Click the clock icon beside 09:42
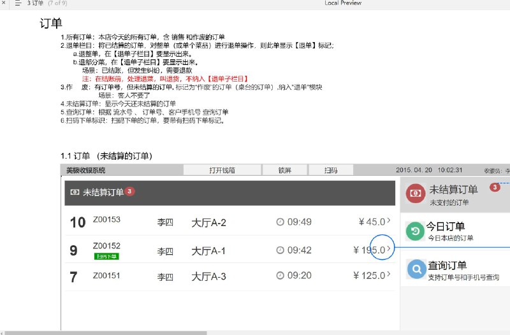This screenshot has width=510, height=335. pos(280,250)
